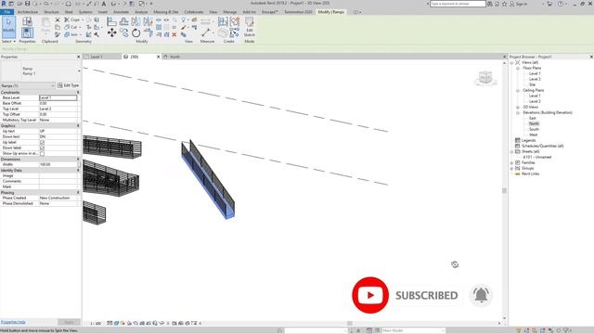Switch to the North view tab
Viewport: 594px width, 334px height.
174,57
